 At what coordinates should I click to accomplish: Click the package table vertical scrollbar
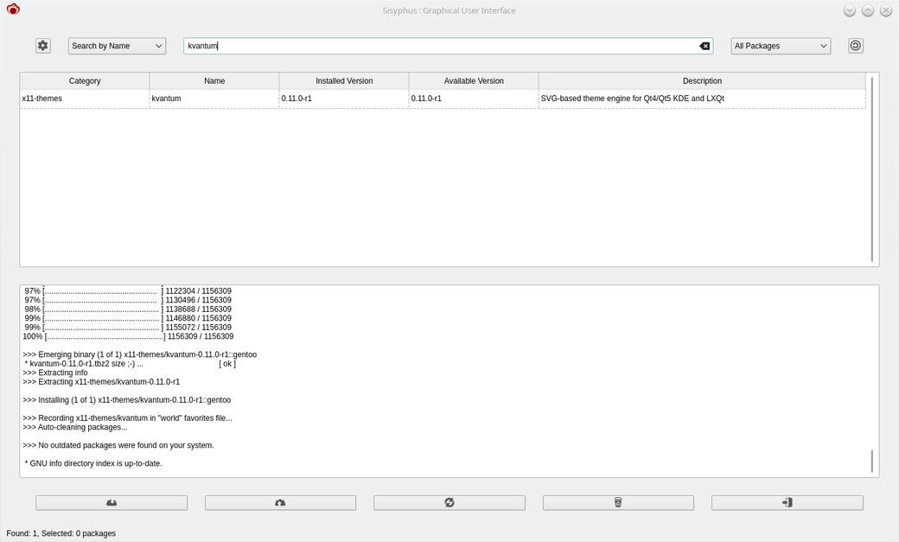click(x=872, y=169)
